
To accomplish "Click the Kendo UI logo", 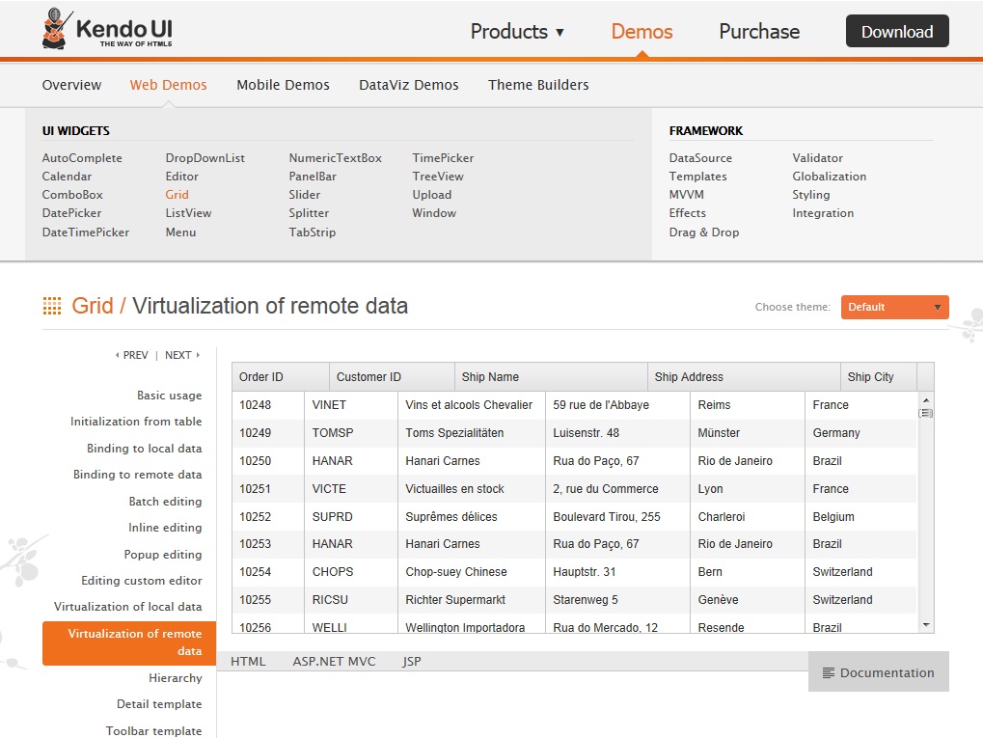I will [107, 31].
